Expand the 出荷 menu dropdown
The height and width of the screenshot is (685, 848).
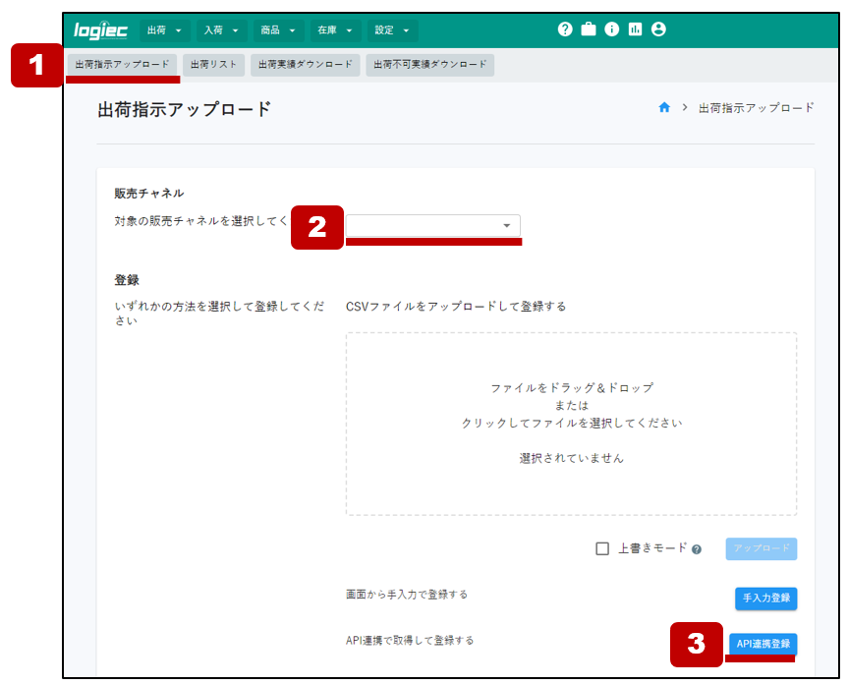[164, 30]
